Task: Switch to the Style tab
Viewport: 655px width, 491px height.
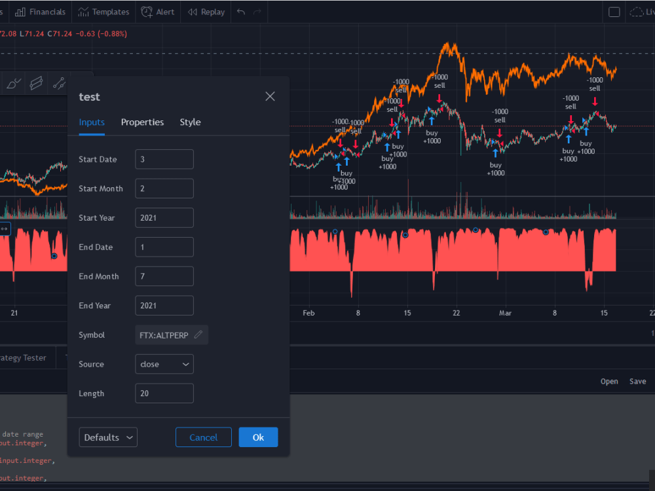Action: [190, 122]
